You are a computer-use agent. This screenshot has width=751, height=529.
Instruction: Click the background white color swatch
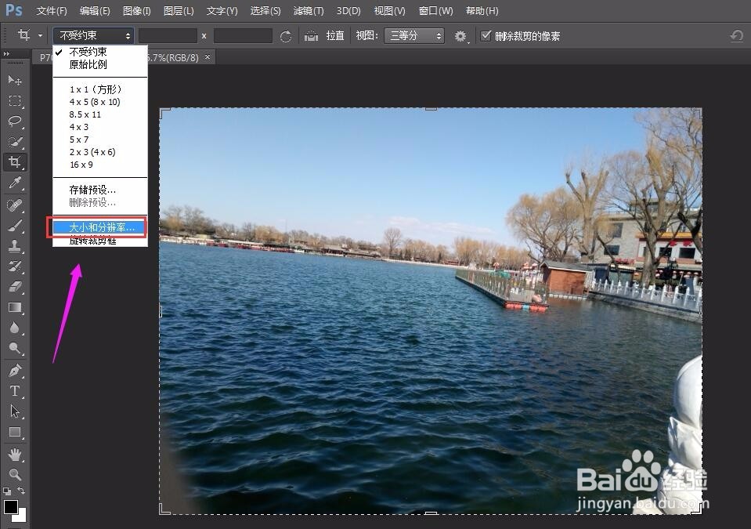[21, 516]
